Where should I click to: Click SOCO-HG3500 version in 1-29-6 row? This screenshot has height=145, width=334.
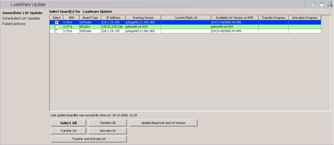[235, 31]
